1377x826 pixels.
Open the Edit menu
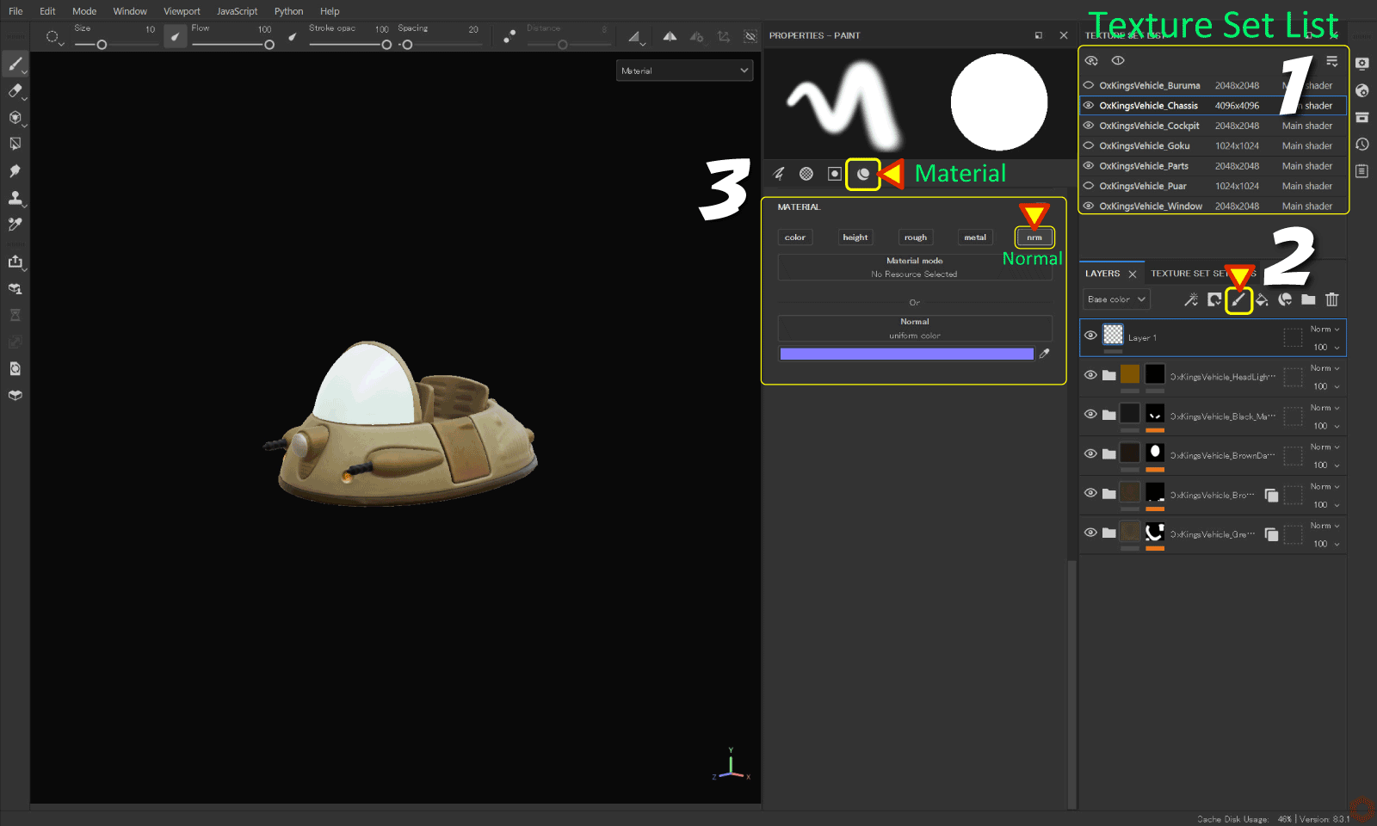[x=47, y=11]
